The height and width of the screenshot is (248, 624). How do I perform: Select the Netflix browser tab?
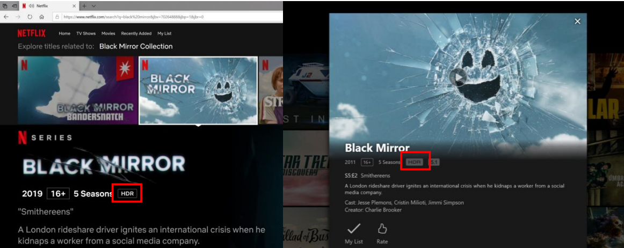pyautogui.click(x=50, y=6)
